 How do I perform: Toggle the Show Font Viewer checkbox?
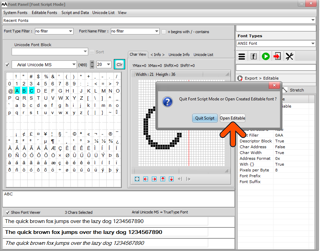pos(8,212)
